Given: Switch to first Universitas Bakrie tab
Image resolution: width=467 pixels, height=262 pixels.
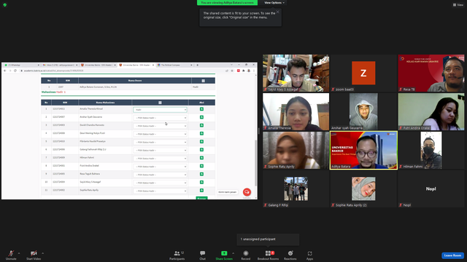Looking at the screenshot, I should tap(98, 65).
